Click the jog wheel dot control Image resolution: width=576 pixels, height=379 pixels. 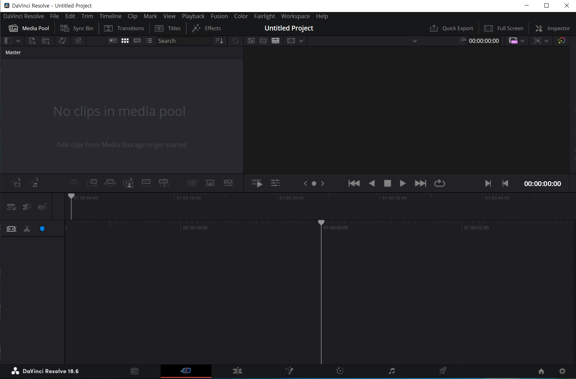click(314, 184)
